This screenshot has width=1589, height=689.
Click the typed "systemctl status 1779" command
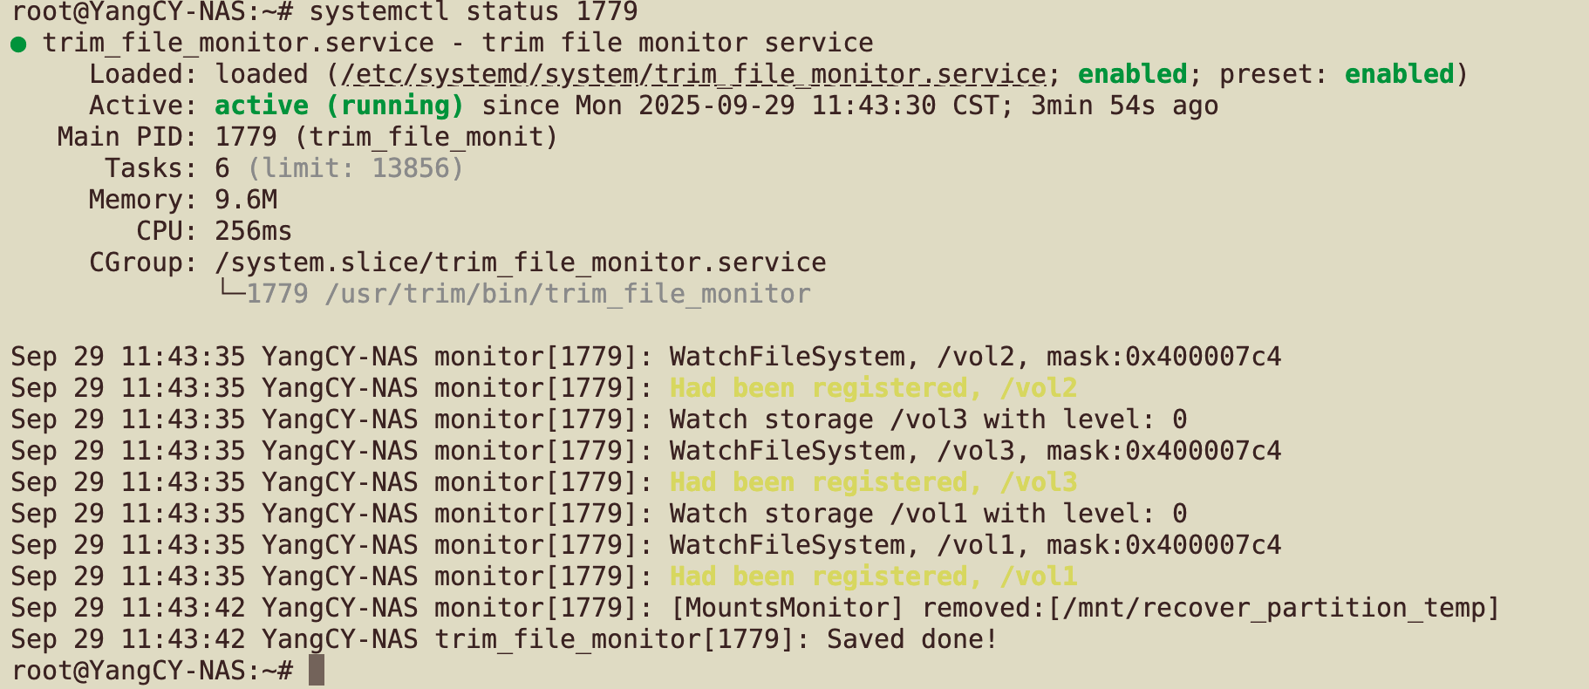point(474,12)
